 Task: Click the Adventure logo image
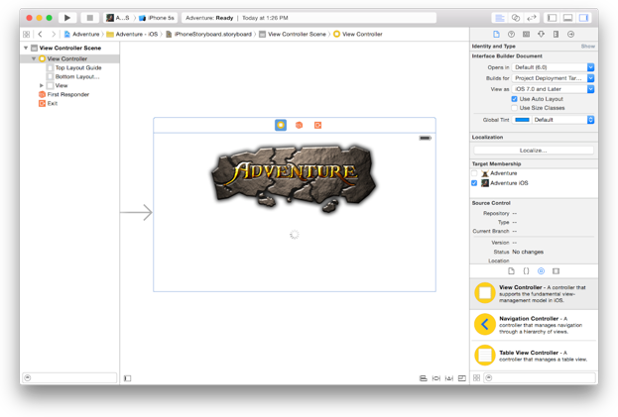coord(294,178)
